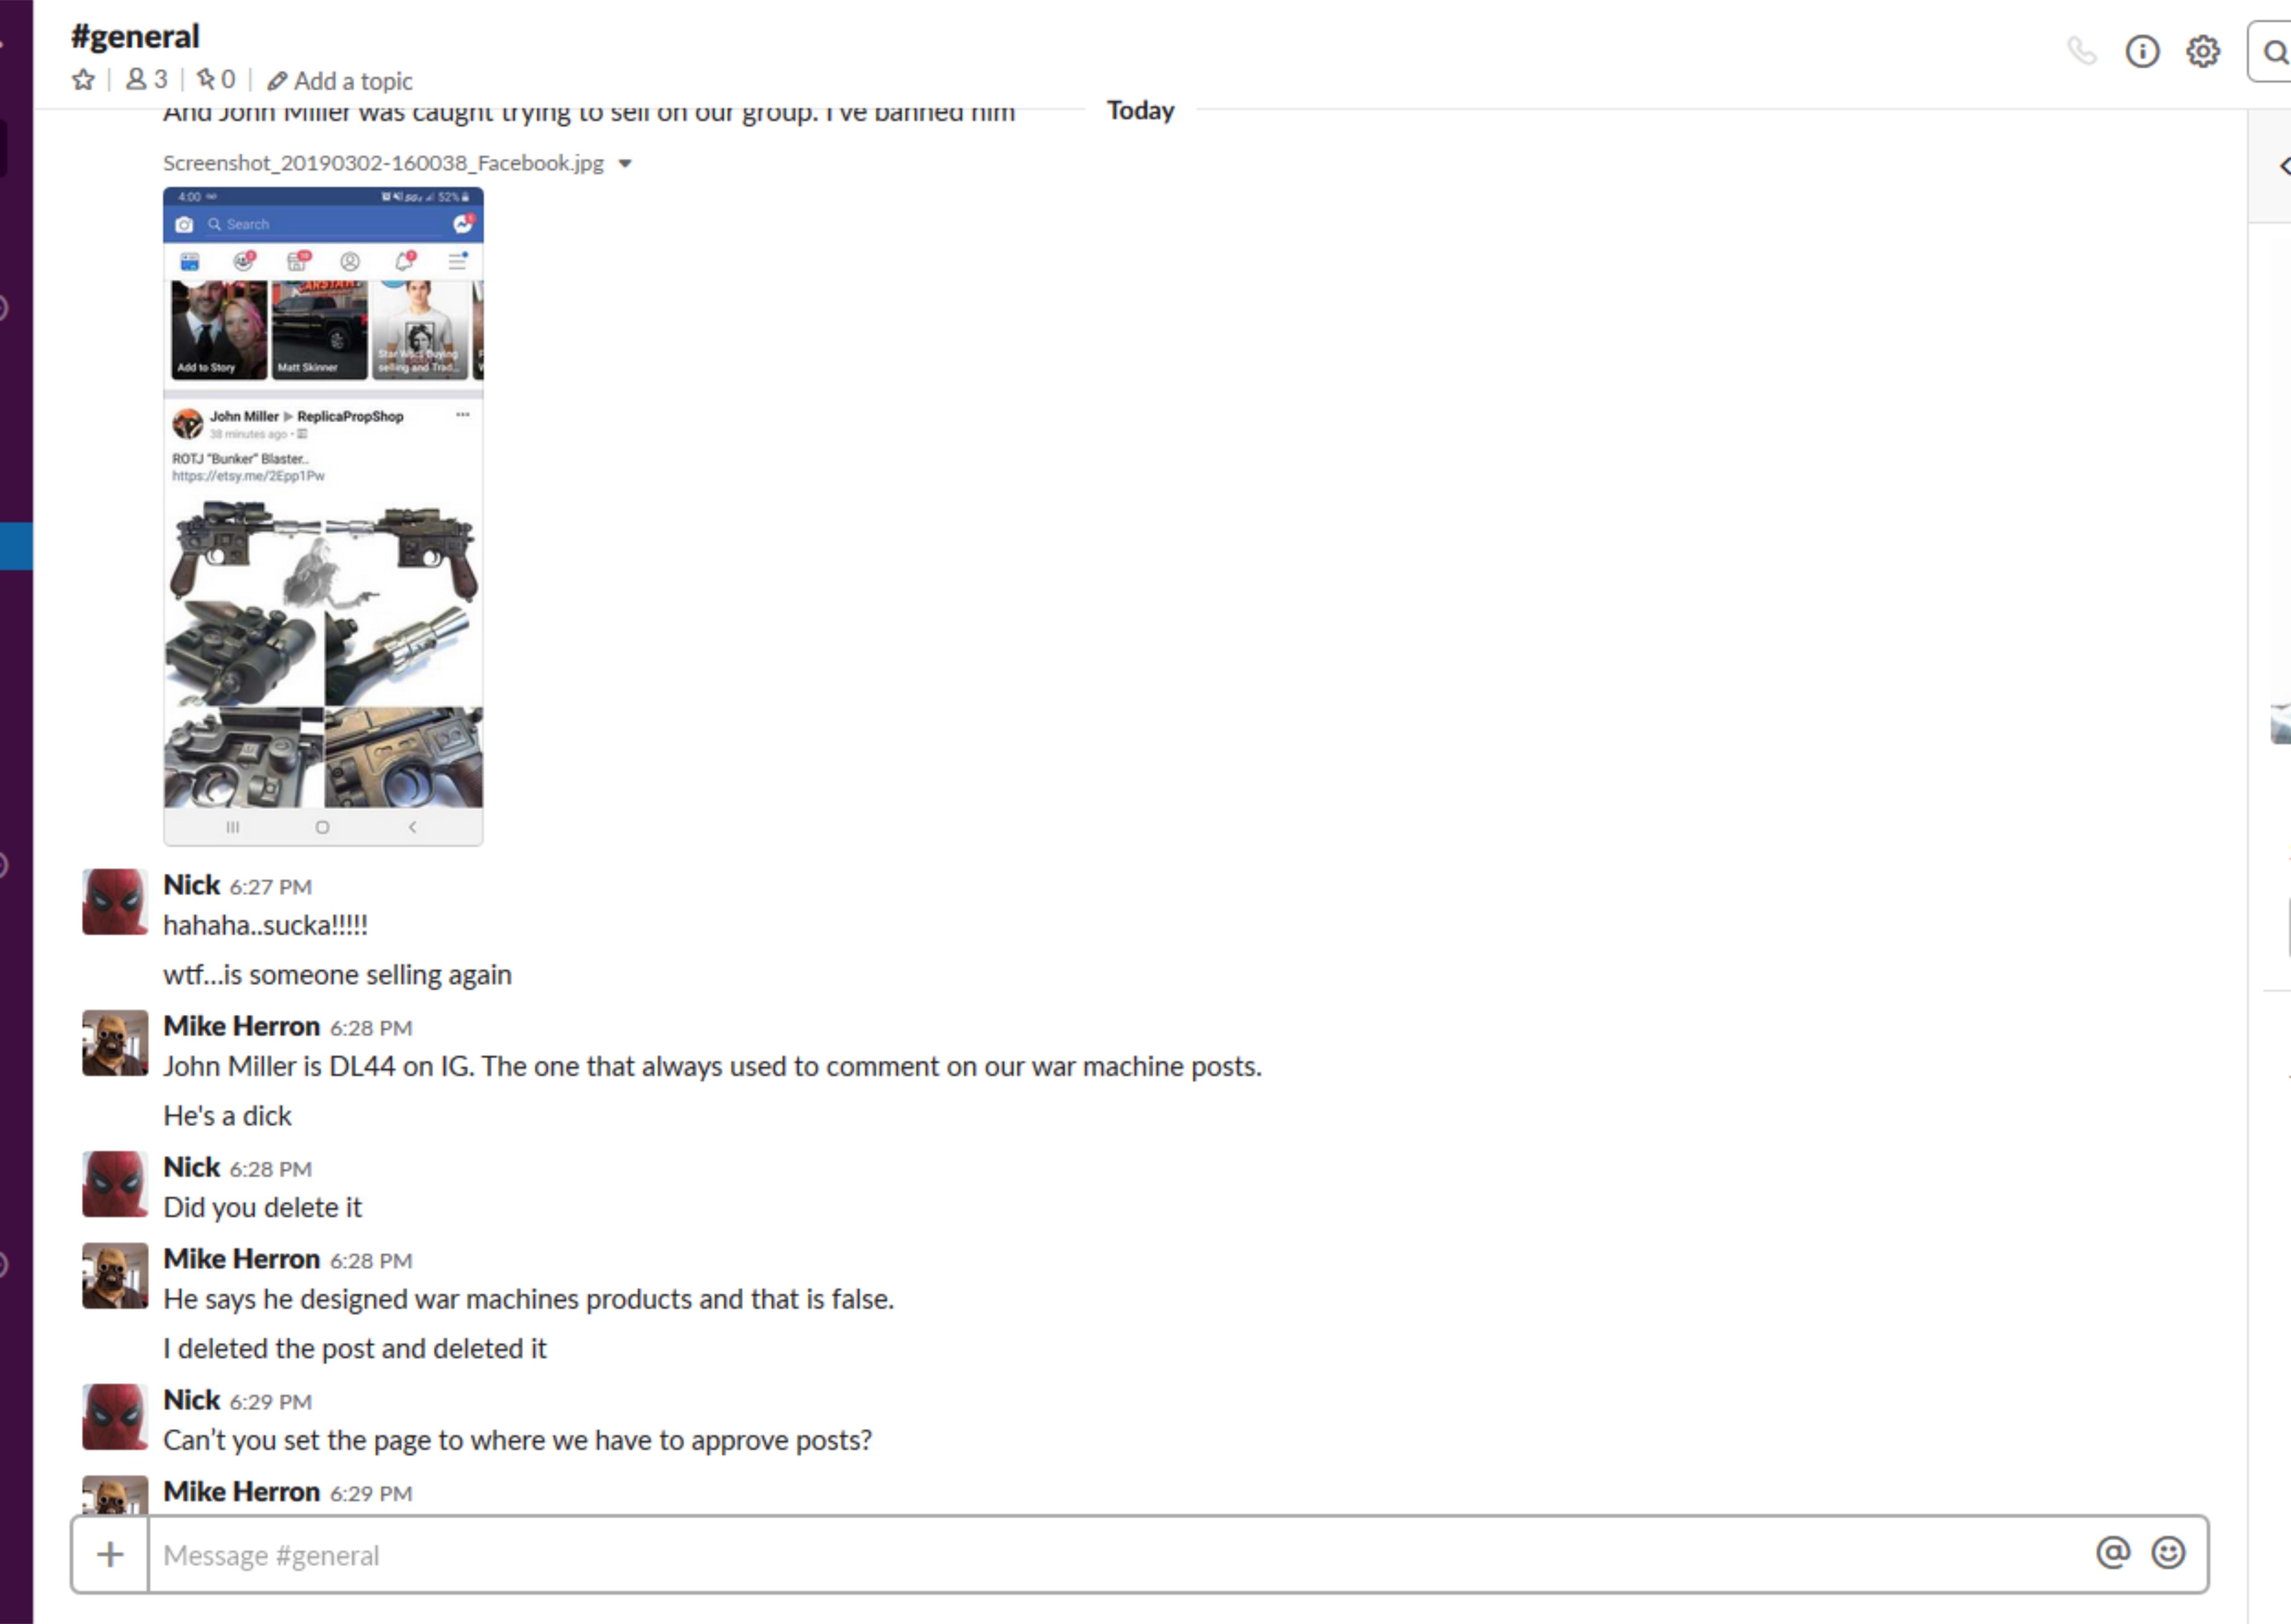This screenshot has height=1624, width=2291.
Task: Click Add a topic
Action: [340, 81]
